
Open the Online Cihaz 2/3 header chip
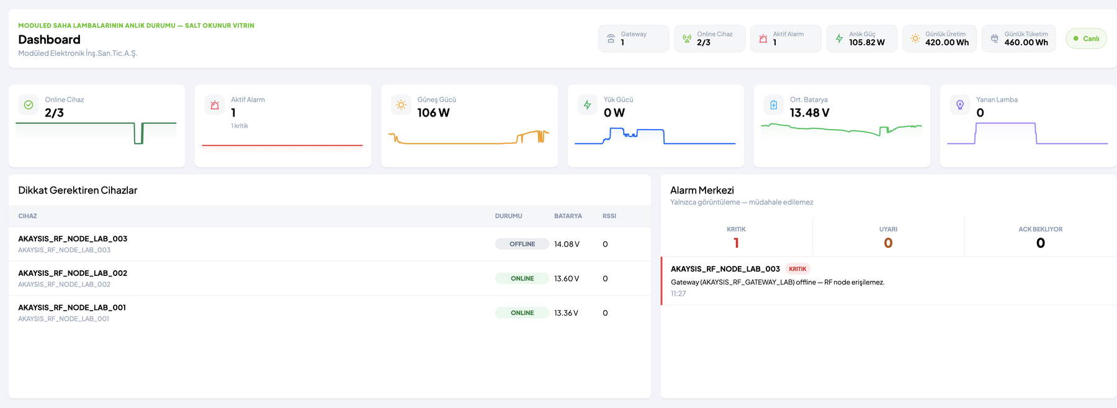[709, 38]
